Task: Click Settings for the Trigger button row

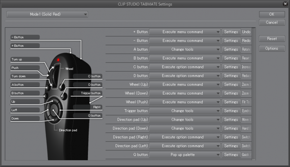Action: pyautogui.click(x=231, y=111)
